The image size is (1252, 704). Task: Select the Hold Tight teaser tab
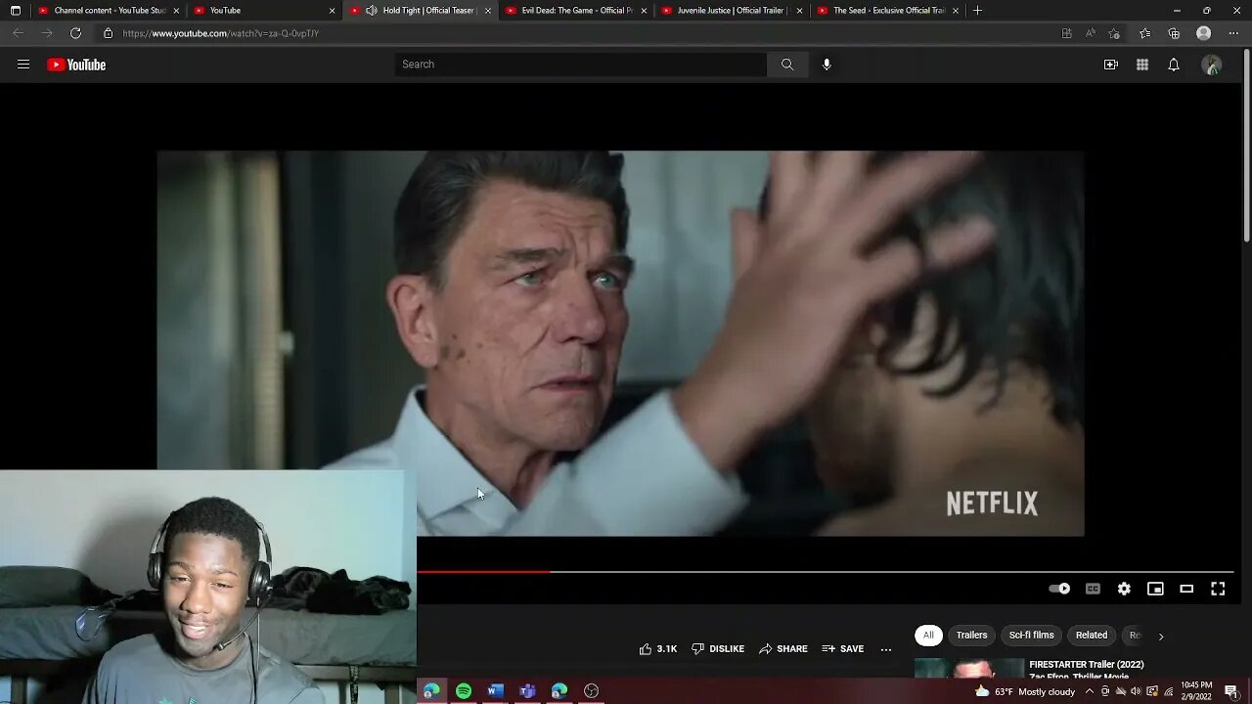tap(421, 11)
